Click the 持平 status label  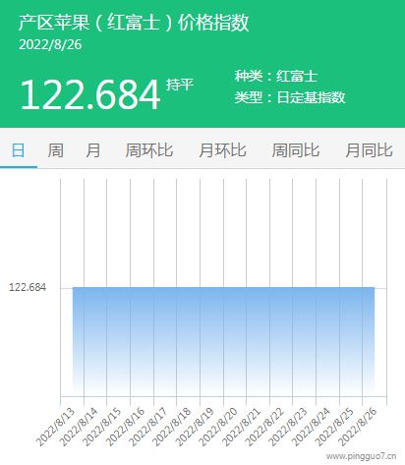click(180, 85)
